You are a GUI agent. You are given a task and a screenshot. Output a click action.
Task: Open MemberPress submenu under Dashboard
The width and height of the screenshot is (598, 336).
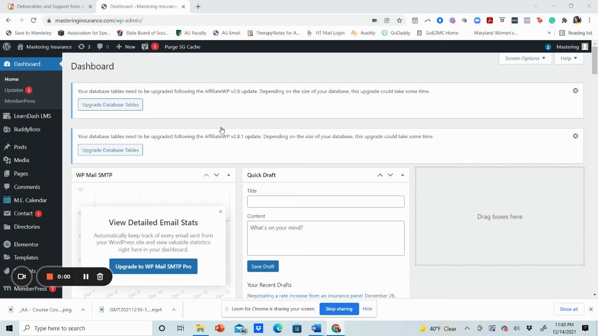(20, 101)
